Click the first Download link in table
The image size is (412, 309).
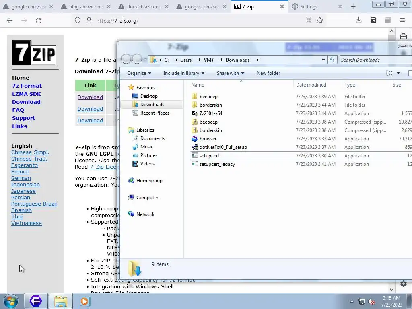click(90, 97)
